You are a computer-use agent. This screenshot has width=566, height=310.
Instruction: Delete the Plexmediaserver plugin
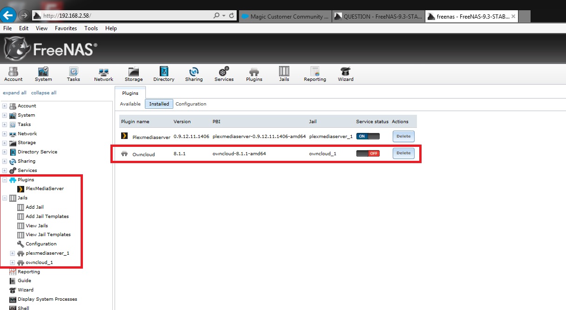point(403,136)
